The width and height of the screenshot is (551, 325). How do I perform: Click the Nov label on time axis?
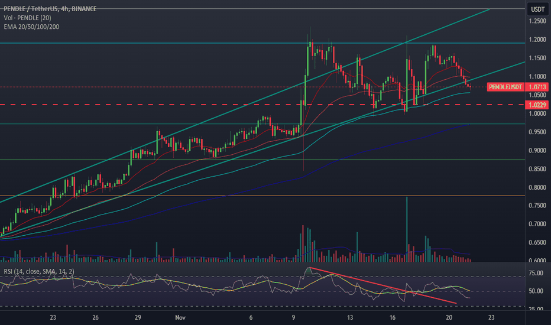pyautogui.click(x=180, y=318)
